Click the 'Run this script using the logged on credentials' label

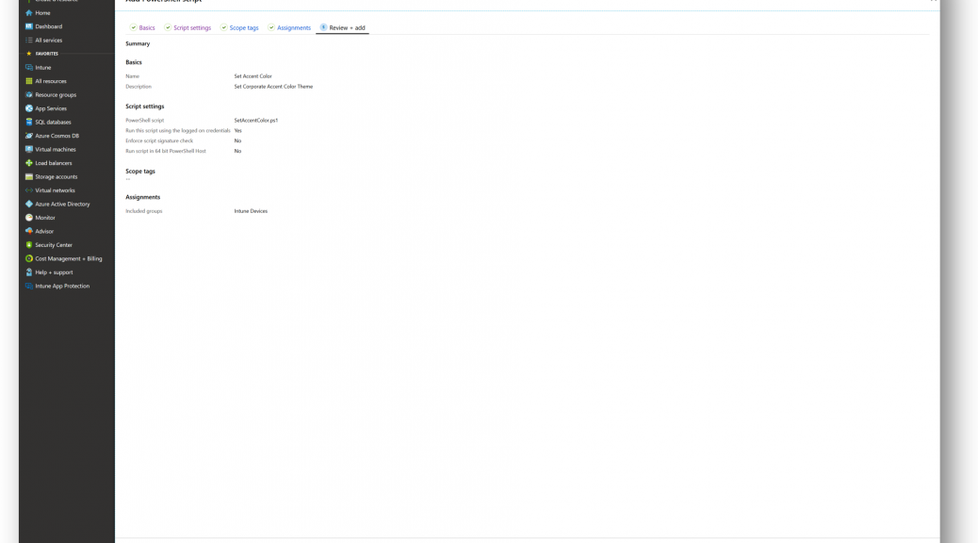coord(178,130)
